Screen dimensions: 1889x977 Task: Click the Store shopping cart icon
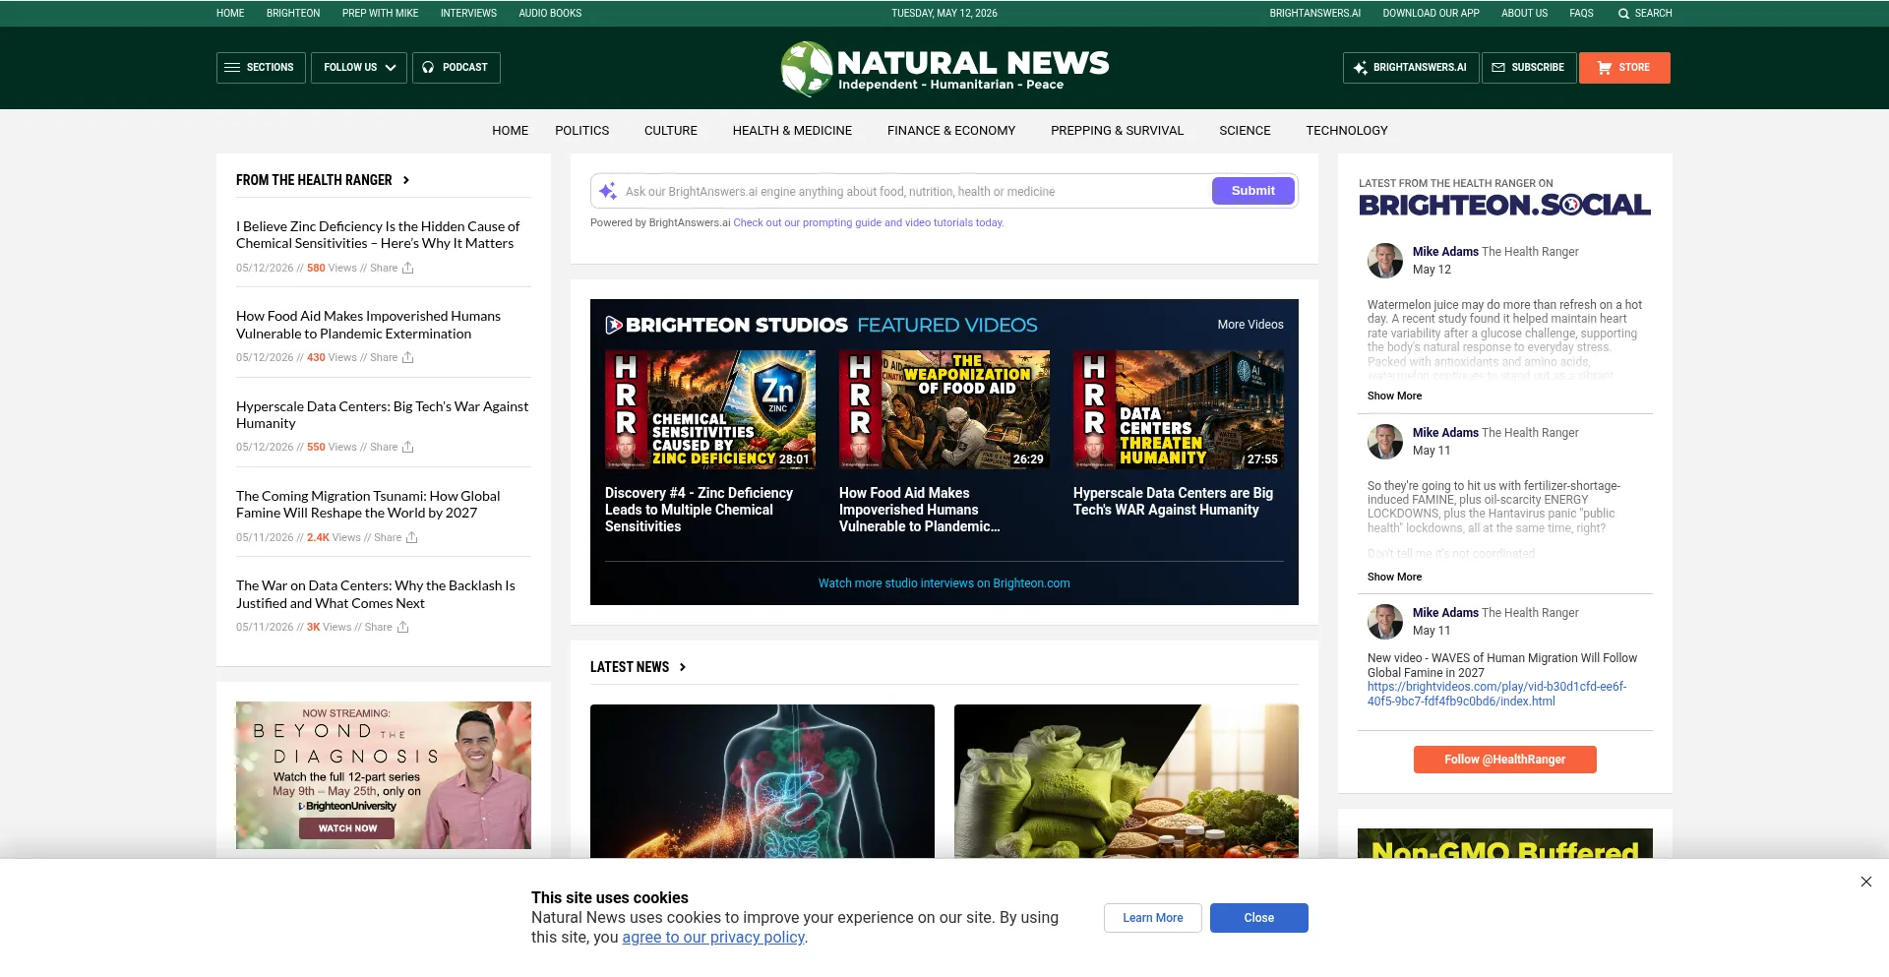point(1605,68)
